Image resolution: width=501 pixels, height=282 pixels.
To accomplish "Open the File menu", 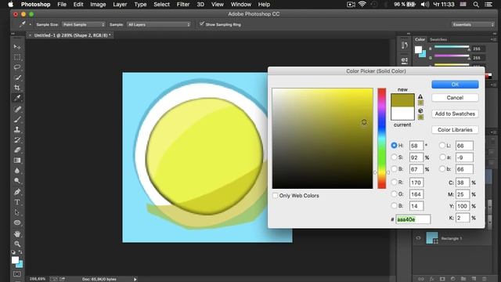I will (62, 5).
